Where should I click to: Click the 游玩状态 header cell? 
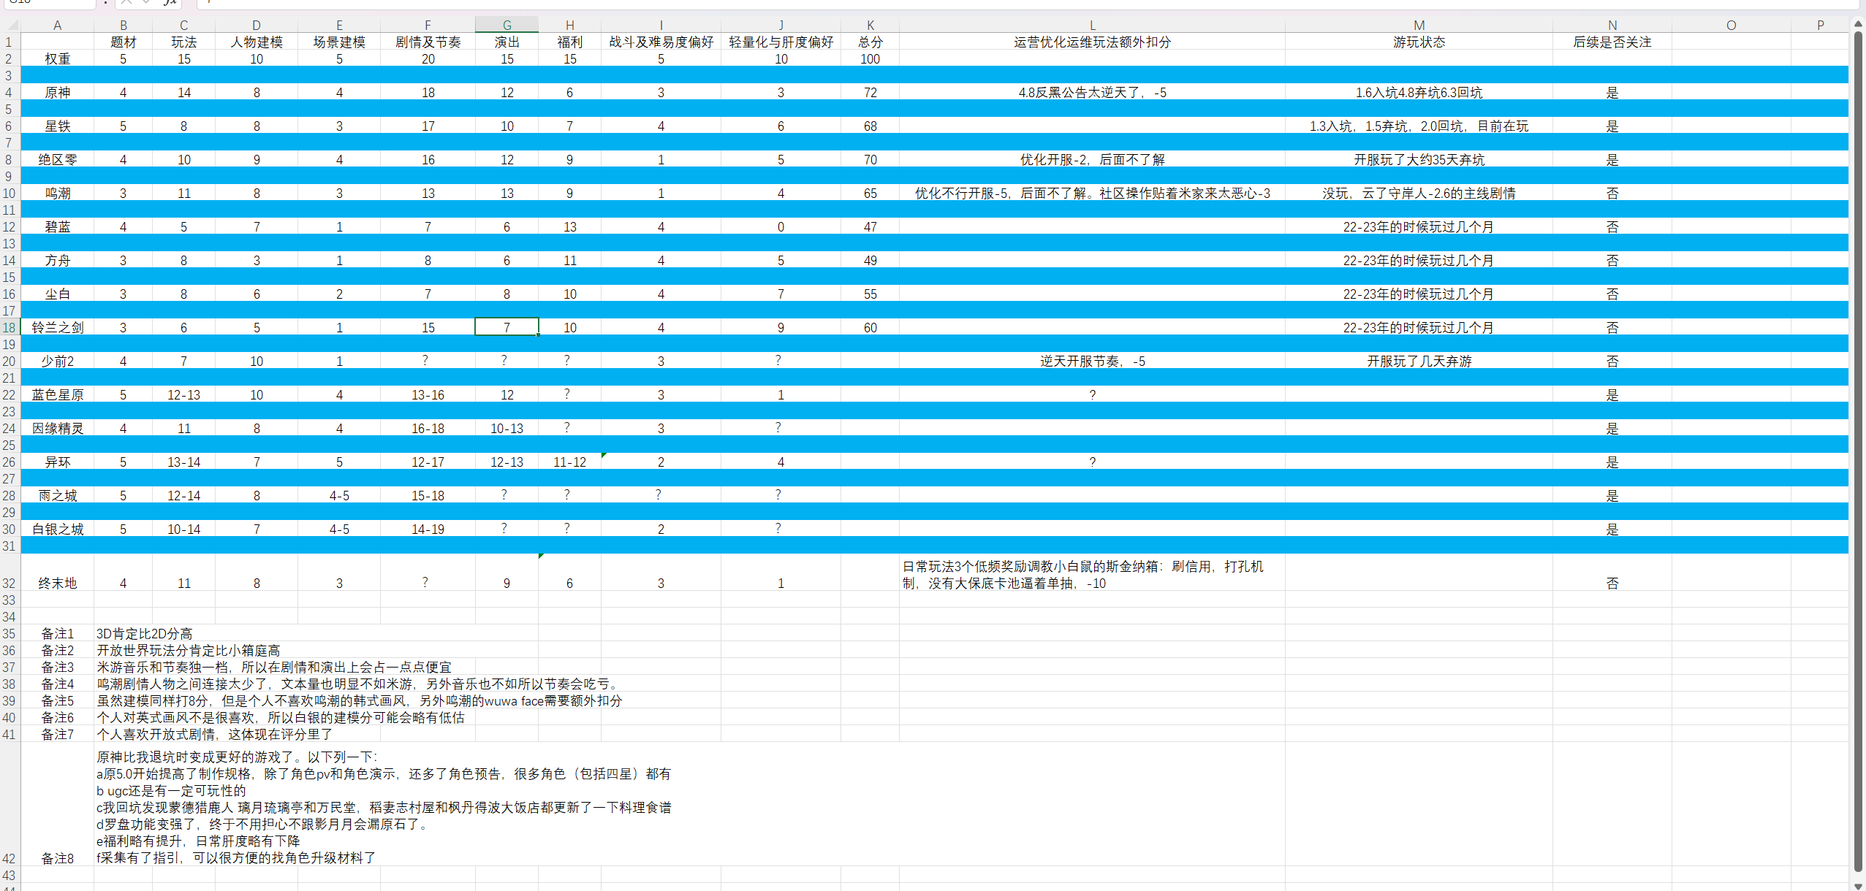(1419, 42)
